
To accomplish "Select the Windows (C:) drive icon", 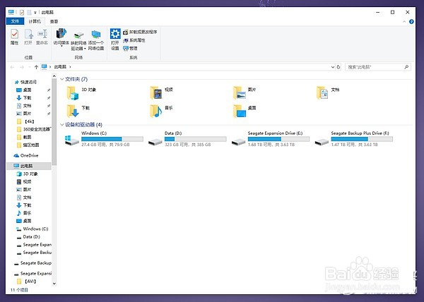I will [x=72, y=140].
